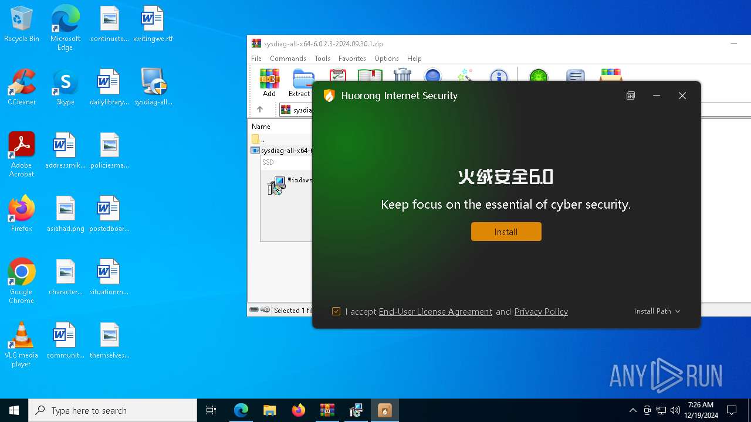Click the taskbar search box
751x422 pixels.
(x=113, y=410)
